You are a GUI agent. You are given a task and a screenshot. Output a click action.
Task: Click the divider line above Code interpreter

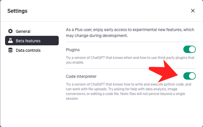(131, 68)
